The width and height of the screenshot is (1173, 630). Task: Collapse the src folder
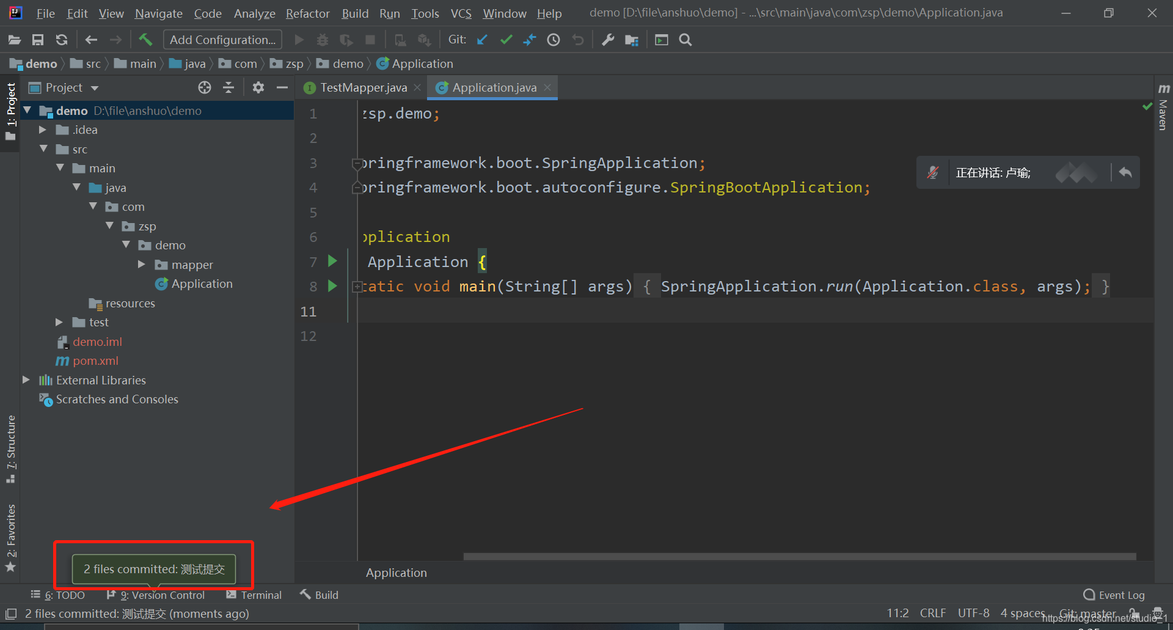(43, 148)
